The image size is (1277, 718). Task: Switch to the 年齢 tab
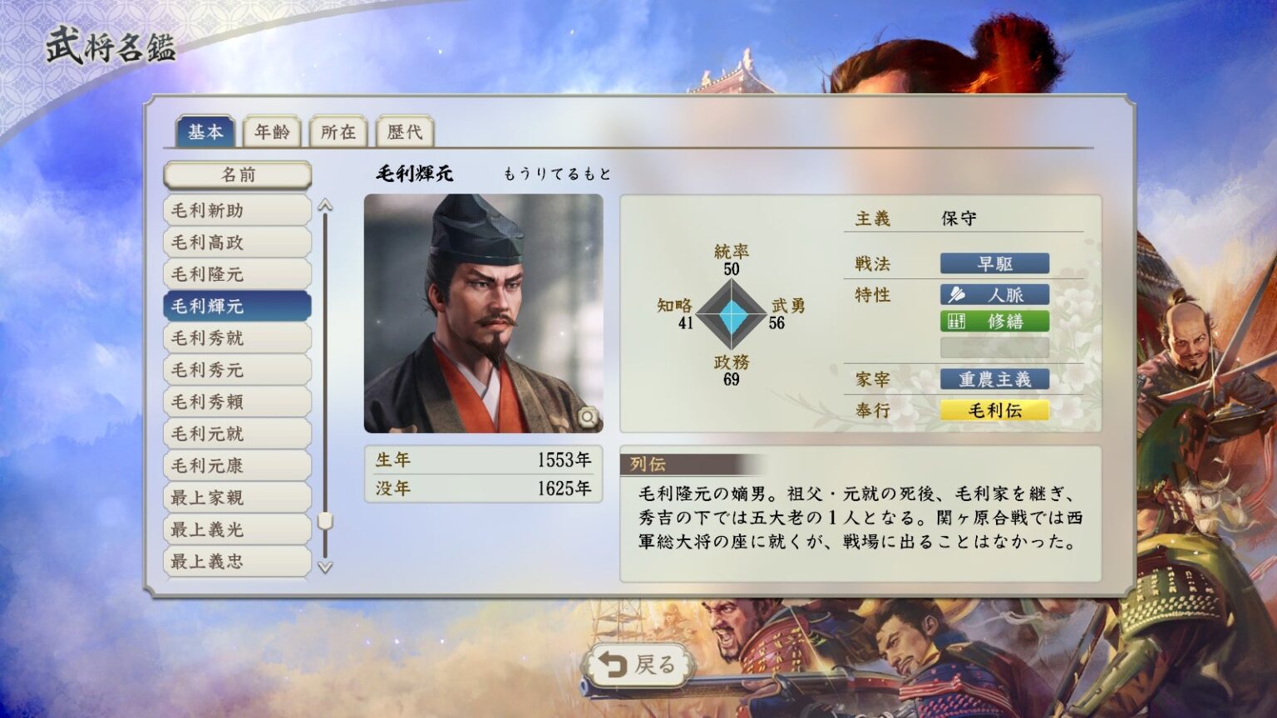272,132
